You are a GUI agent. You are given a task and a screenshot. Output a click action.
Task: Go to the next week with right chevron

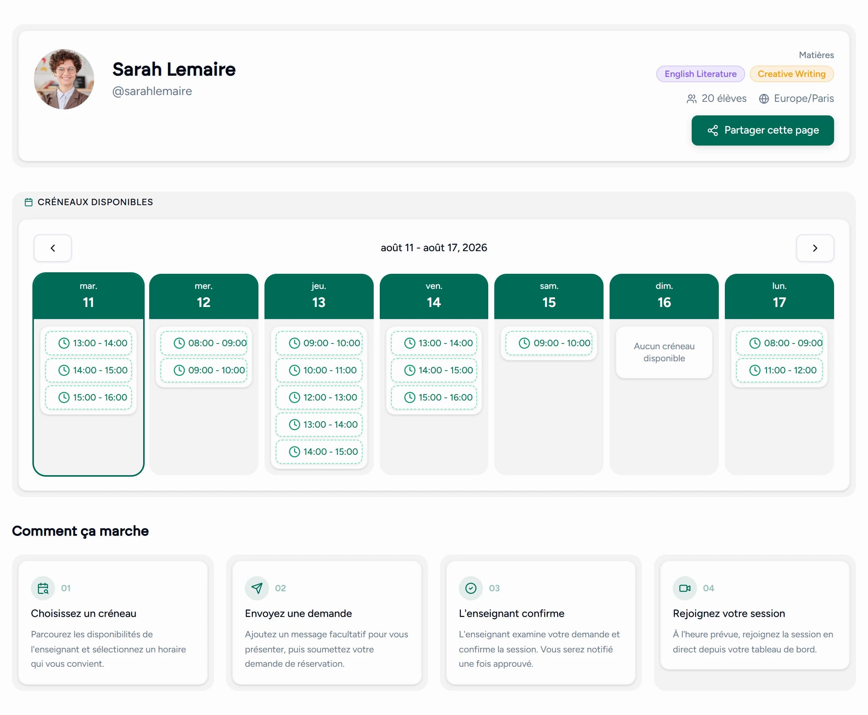(x=815, y=248)
